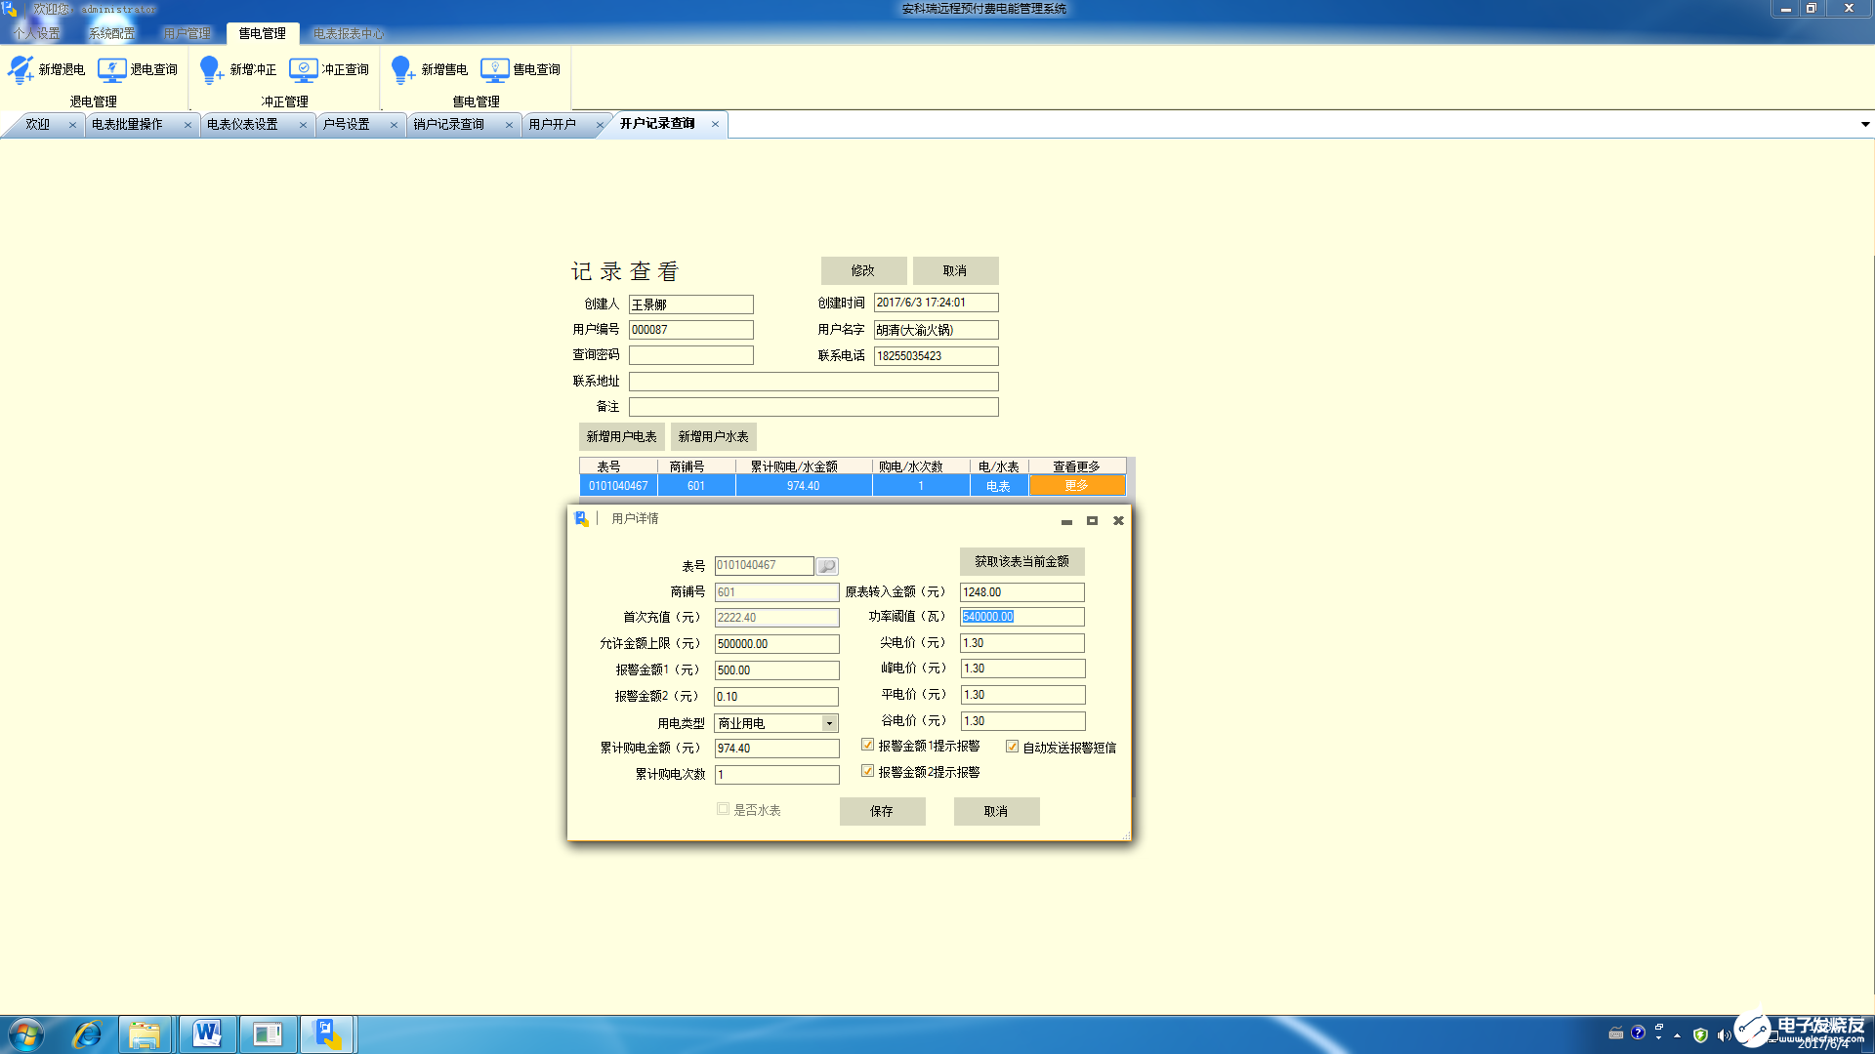The image size is (1875, 1054).
Task: Switch to 个人设置 ribbon tab
Action: coord(36,33)
